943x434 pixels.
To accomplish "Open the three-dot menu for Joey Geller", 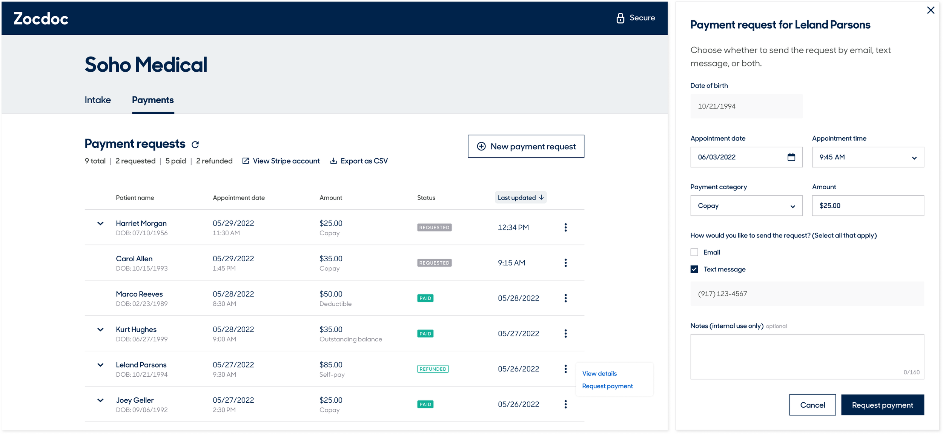I will click(565, 404).
